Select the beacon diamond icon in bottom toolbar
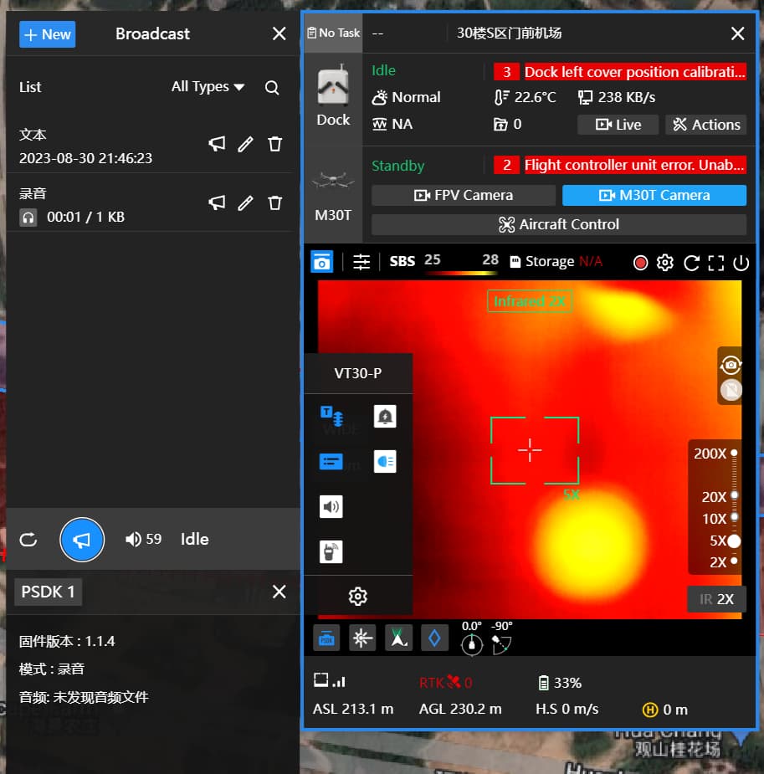This screenshot has width=764, height=774. [434, 638]
